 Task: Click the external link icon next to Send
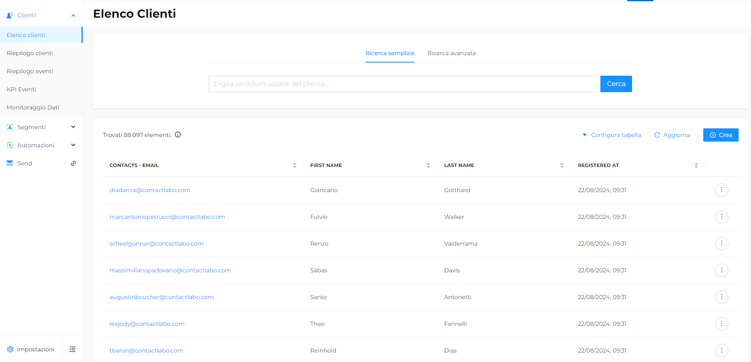[x=73, y=163]
